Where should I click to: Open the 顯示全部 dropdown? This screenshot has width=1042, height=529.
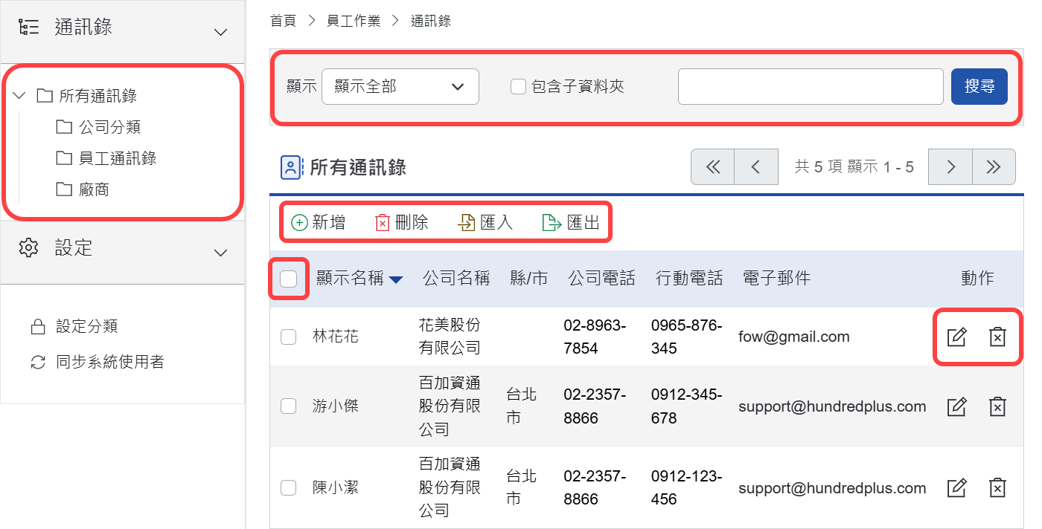(x=400, y=87)
